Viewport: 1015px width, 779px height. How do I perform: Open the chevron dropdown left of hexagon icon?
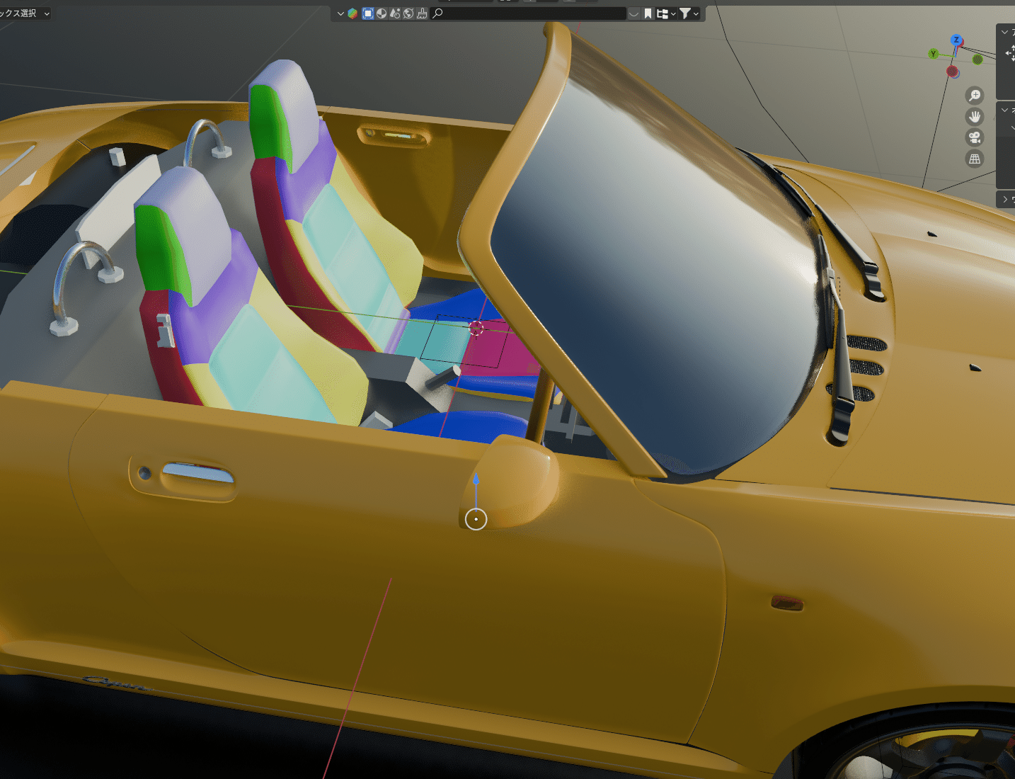click(340, 13)
